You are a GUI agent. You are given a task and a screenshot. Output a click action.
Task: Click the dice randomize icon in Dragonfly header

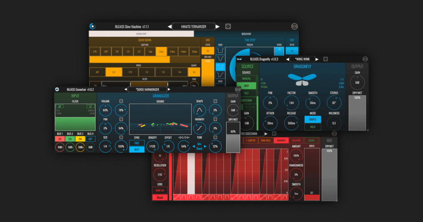(x=325, y=59)
